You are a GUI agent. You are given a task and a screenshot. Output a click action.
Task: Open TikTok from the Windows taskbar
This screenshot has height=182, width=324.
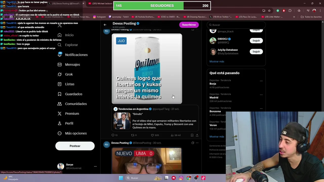(203, 178)
